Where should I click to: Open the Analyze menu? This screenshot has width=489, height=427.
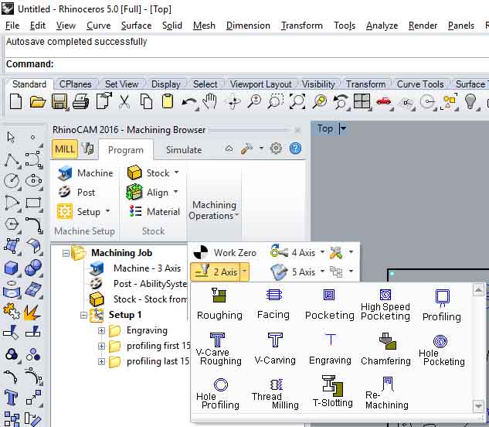click(382, 26)
